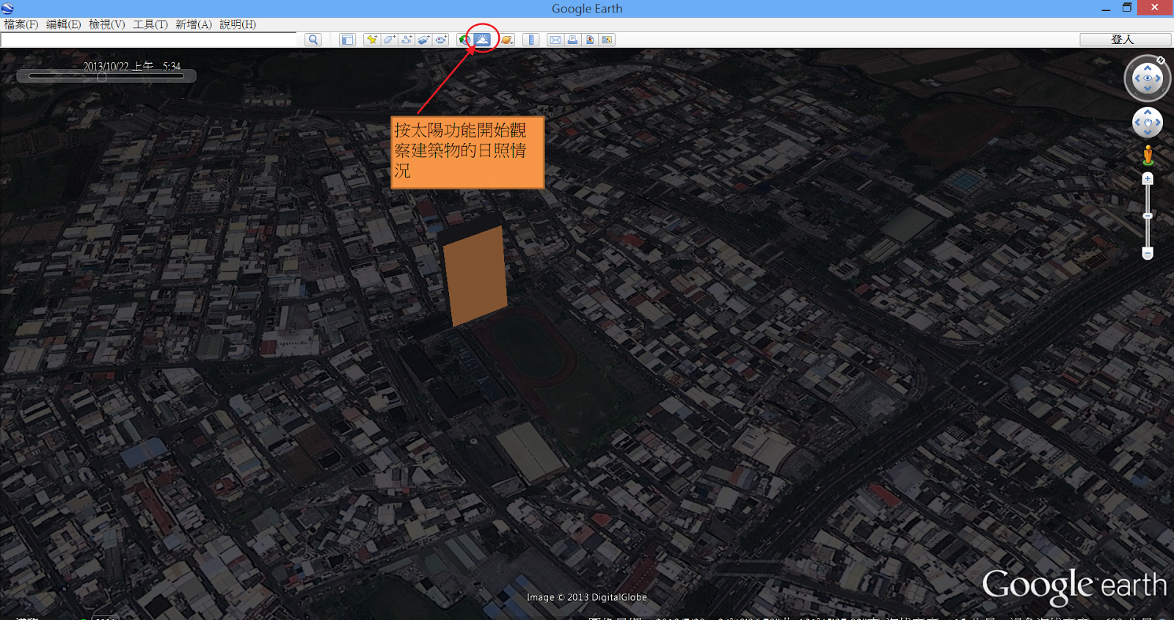This screenshot has height=620, width=1174.
Task: Look down with the eye joystick
Action: click(1148, 88)
